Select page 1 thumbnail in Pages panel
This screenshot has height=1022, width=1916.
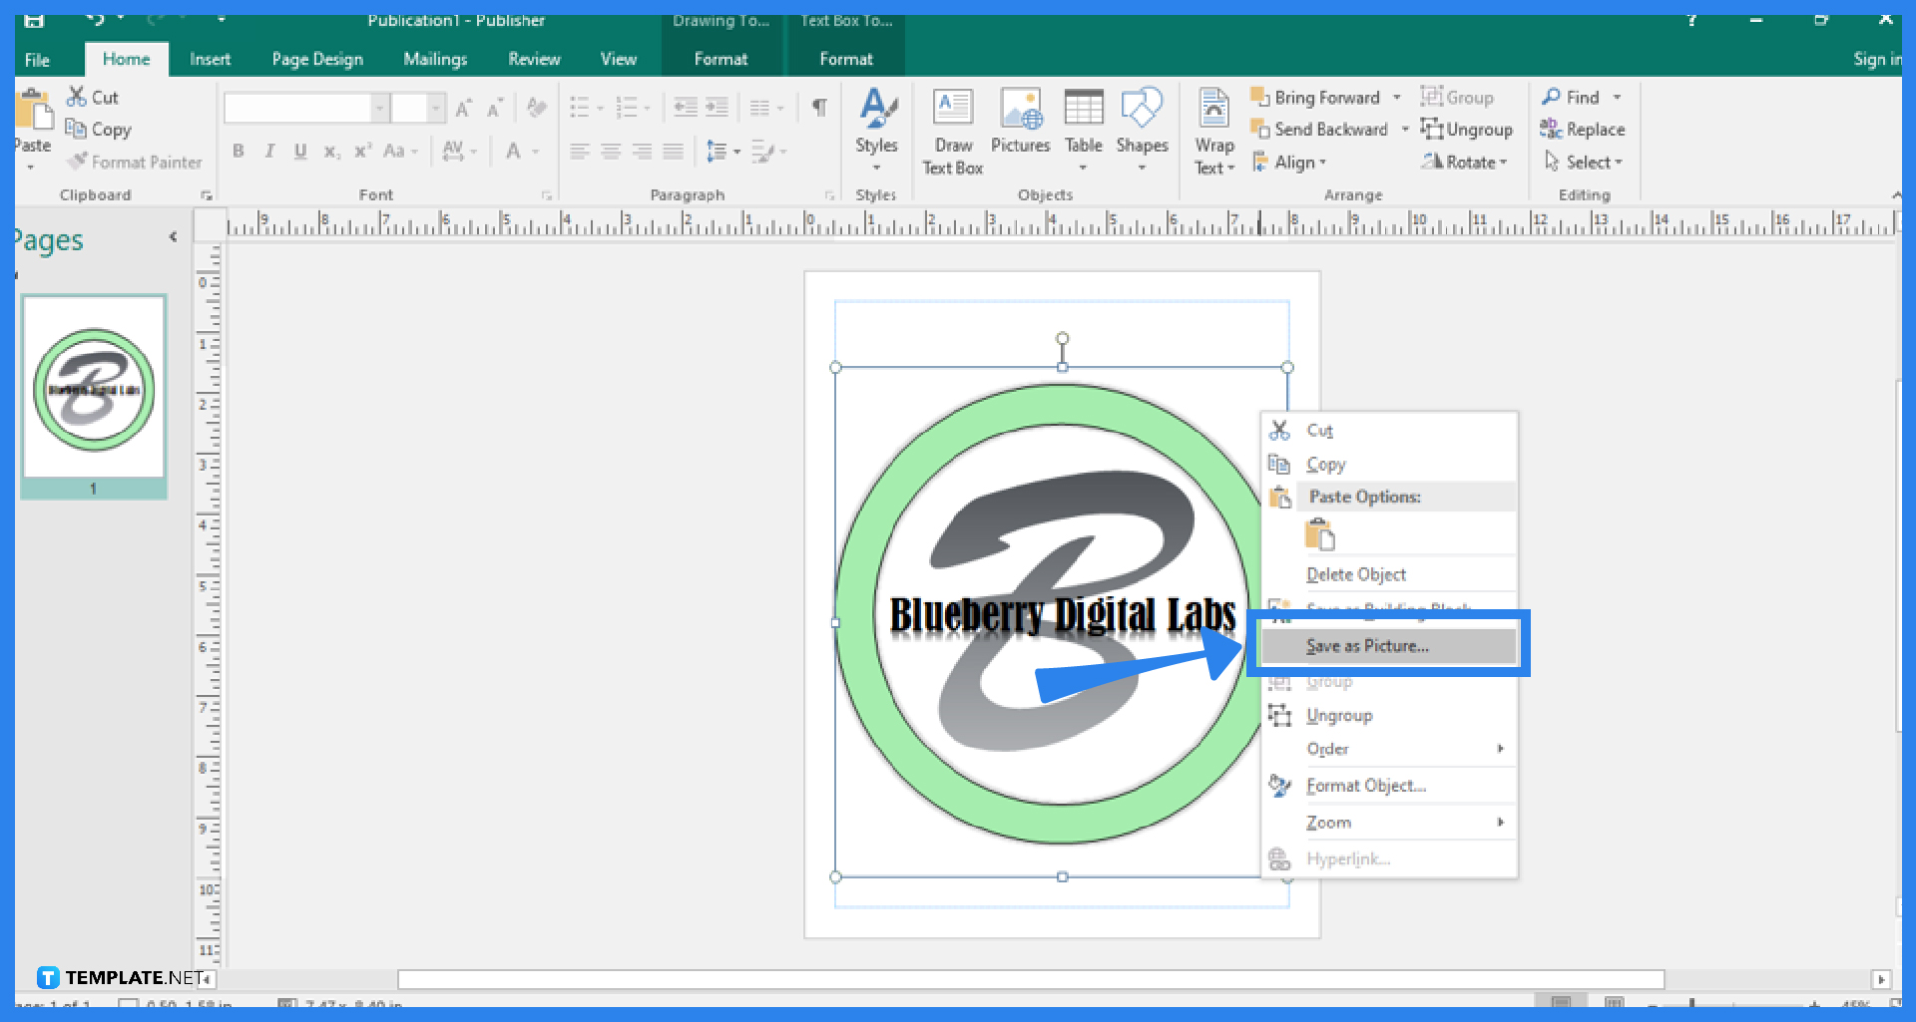93,389
